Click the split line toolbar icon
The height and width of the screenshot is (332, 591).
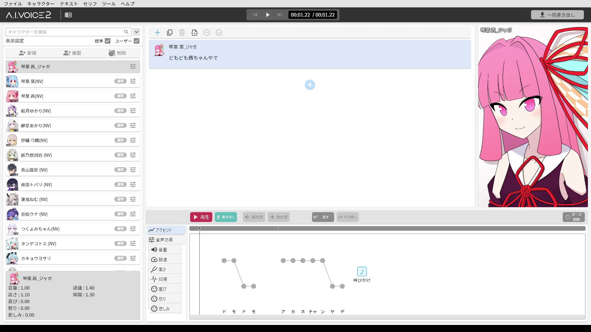coord(194,33)
